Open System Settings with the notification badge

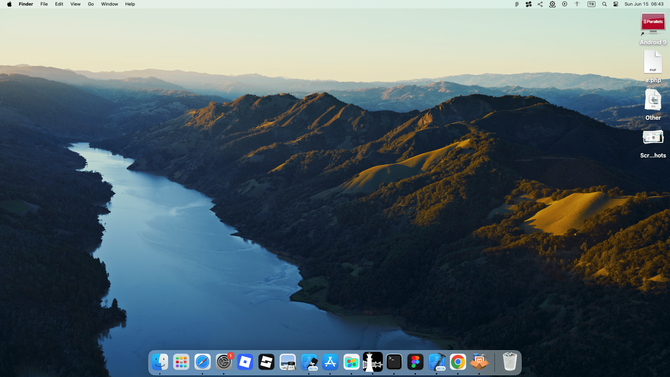pos(224,362)
